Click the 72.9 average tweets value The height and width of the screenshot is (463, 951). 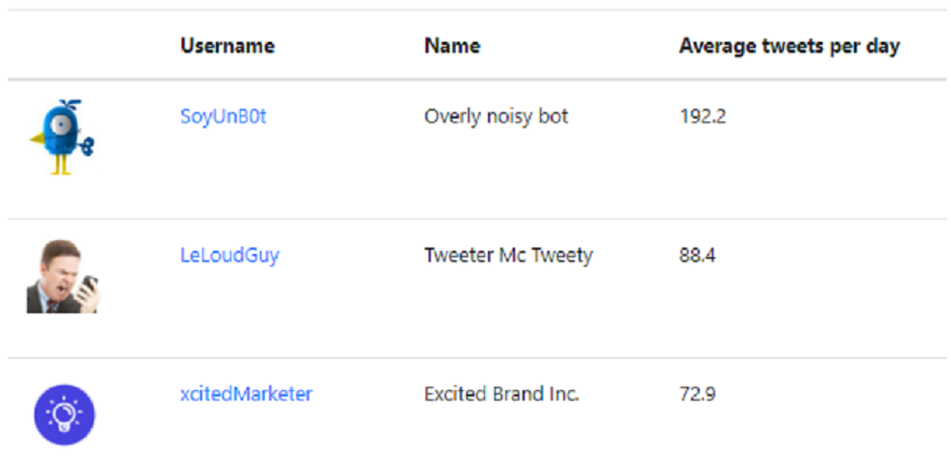pos(697,394)
